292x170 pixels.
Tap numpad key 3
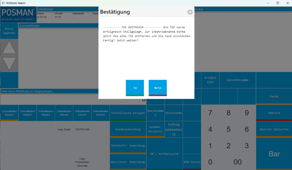tap(247, 146)
